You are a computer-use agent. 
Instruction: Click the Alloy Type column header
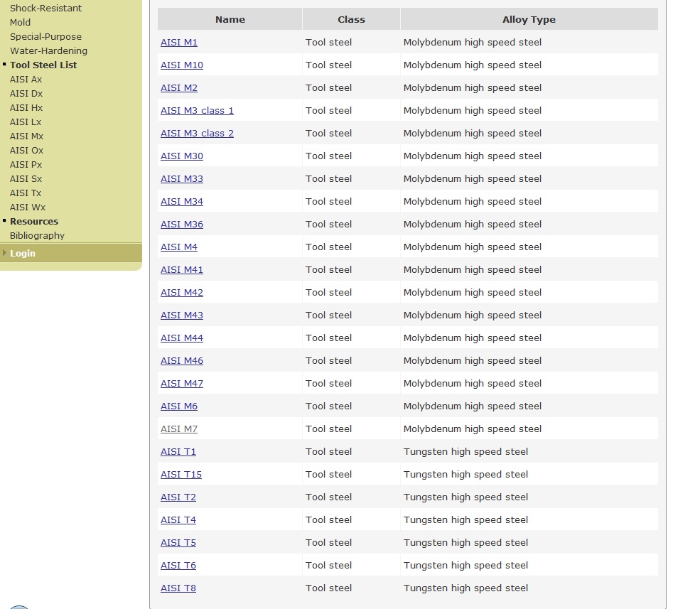(529, 20)
